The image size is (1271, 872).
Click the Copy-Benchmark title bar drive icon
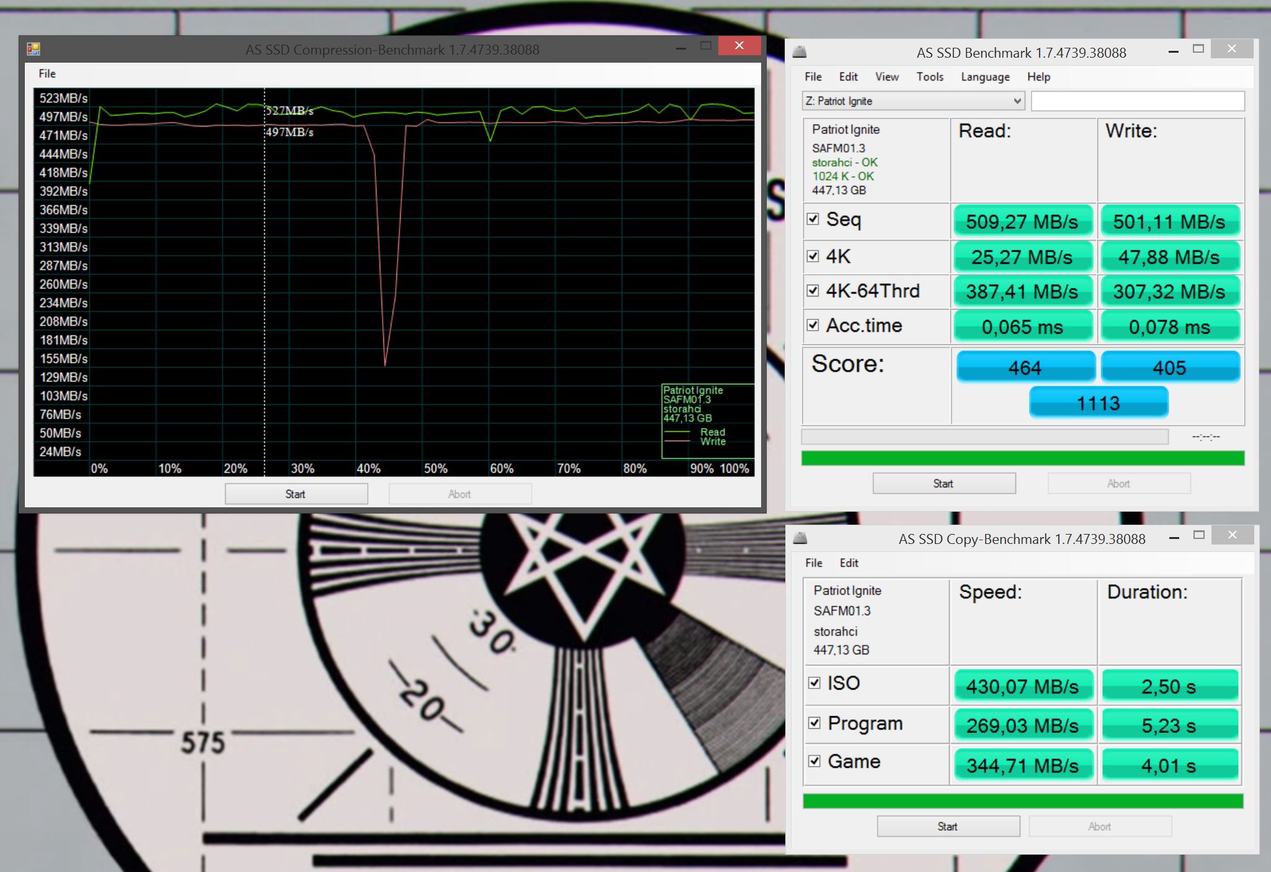pos(800,538)
